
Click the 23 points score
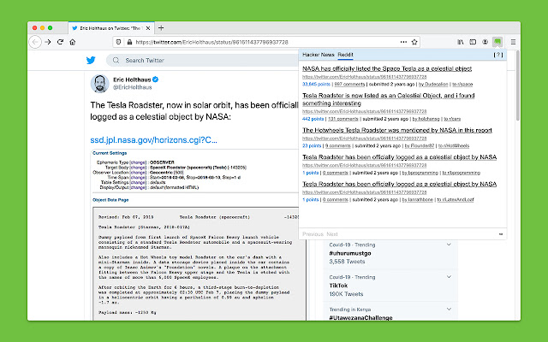click(x=312, y=146)
